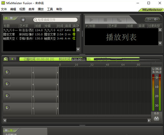
Task: Sort playlist by 过渡类型 column
Action: [154, 26]
